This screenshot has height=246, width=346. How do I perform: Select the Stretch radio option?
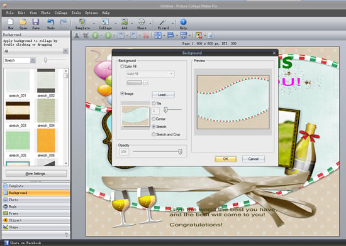pos(153,127)
